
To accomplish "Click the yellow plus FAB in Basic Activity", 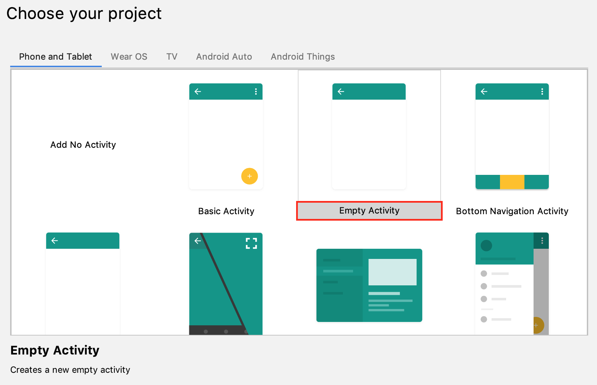I will (250, 176).
